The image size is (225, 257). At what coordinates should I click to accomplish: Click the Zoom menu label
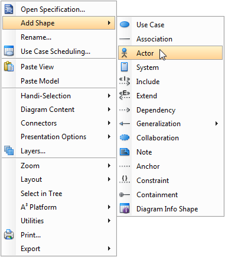[x=30, y=166]
